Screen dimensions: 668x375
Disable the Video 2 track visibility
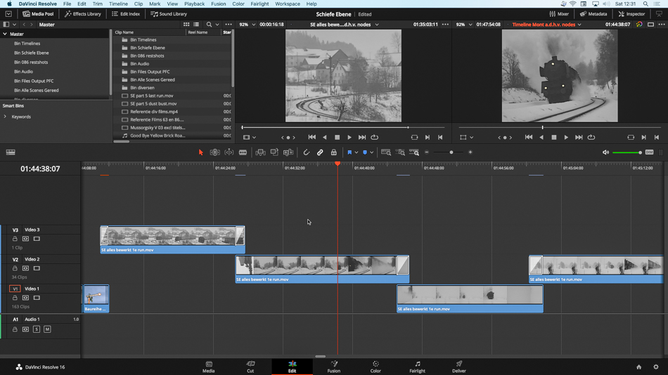pos(37,268)
